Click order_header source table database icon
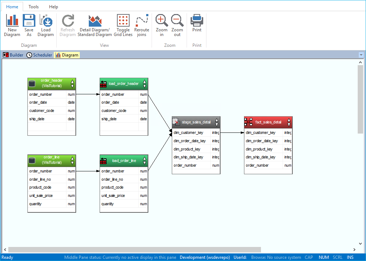The image size is (366, 261). click(32, 84)
